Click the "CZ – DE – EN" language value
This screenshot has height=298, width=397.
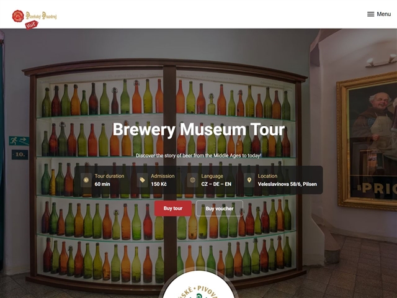[216, 184]
